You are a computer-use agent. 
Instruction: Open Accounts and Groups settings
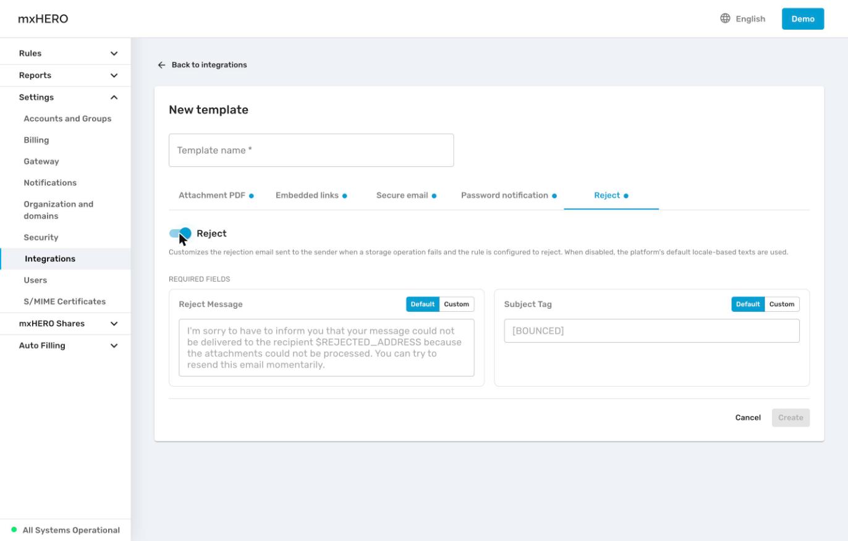tap(67, 119)
